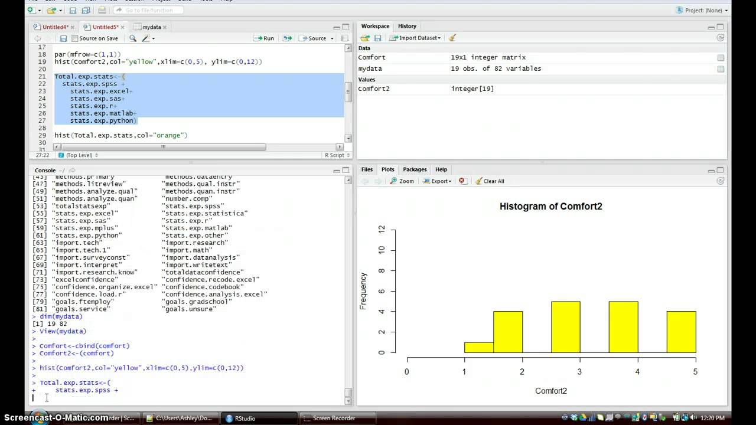Open New File dropdown arrow
Image resolution: width=756 pixels, height=425 pixels.
click(x=39, y=11)
